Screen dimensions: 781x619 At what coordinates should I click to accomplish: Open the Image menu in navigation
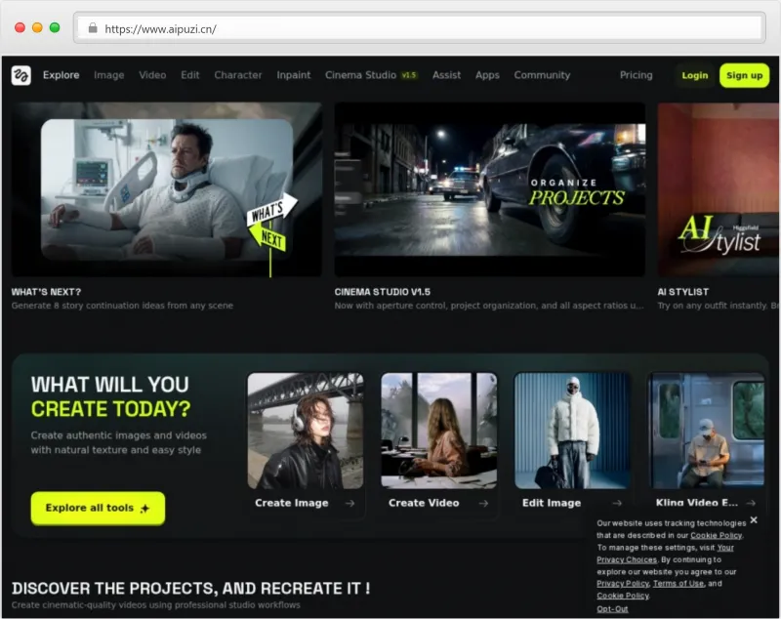[x=108, y=75]
